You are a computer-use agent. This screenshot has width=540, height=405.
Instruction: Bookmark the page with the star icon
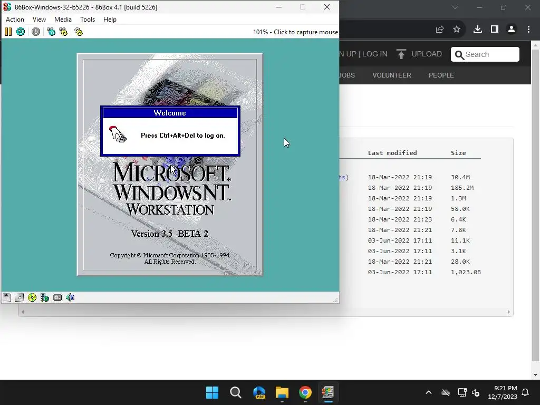[457, 30]
